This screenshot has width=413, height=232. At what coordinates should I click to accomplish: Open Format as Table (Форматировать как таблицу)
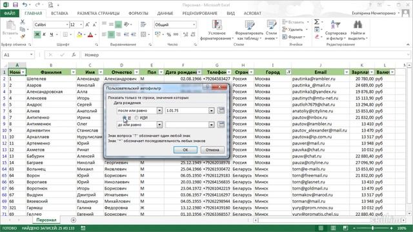tap(249, 30)
